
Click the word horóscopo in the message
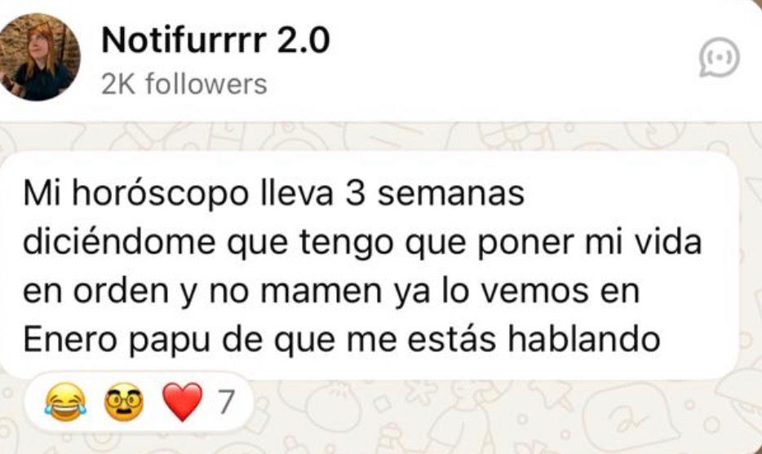160,194
